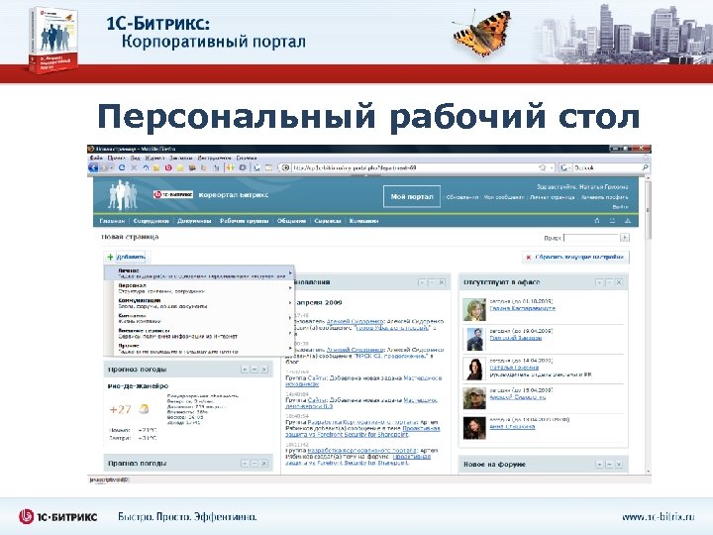Close the upper Прогноз погоды gadget
This screenshot has height=535, width=713.
(264, 370)
